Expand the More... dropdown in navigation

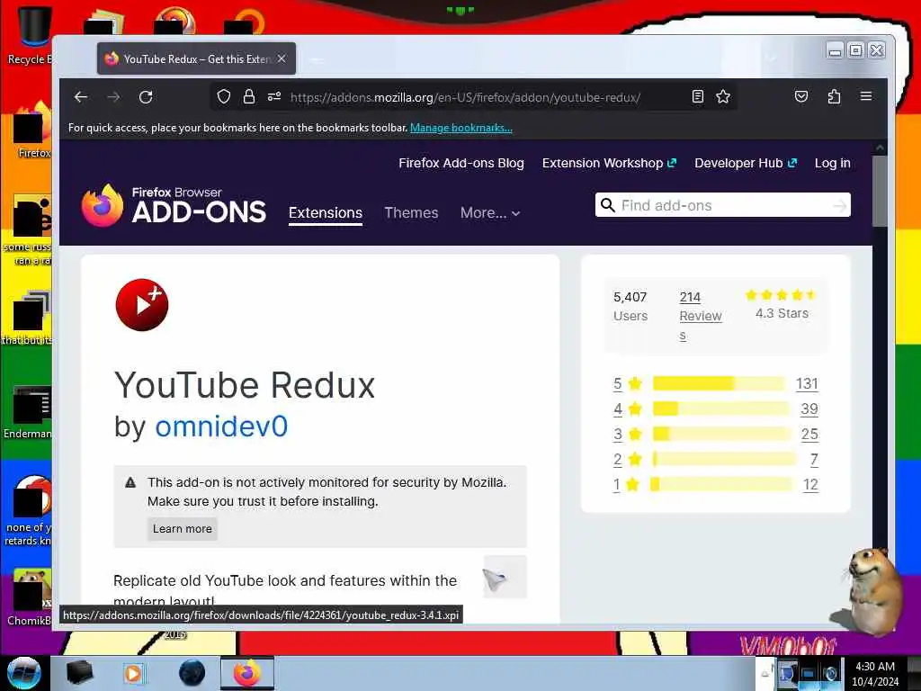tap(490, 212)
